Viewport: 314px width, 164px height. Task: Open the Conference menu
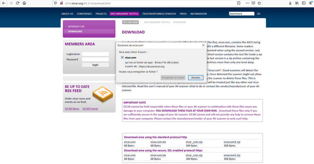(84, 14)
